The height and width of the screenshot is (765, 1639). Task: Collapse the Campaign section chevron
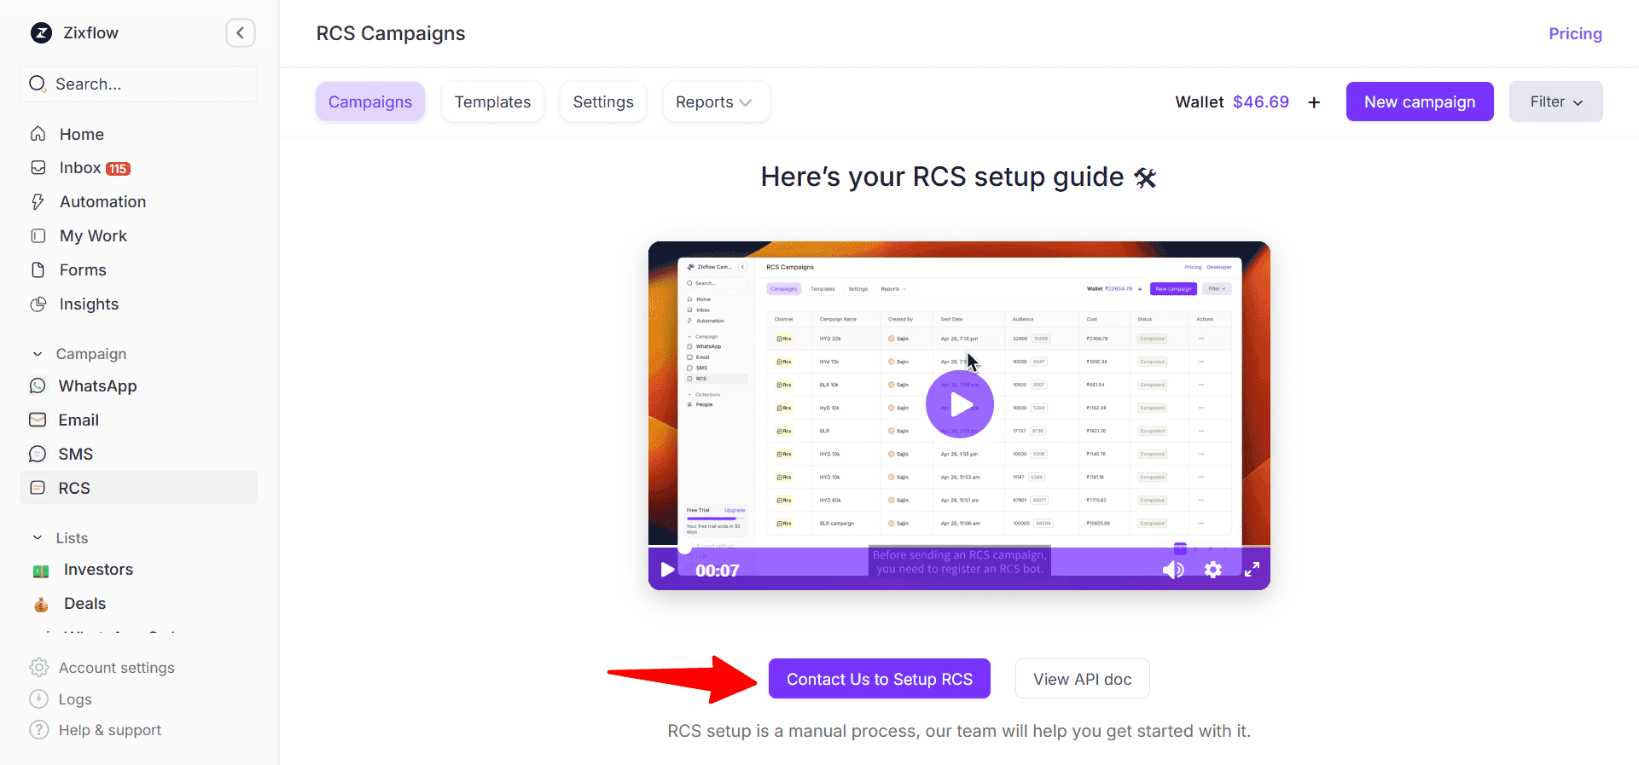pos(38,354)
